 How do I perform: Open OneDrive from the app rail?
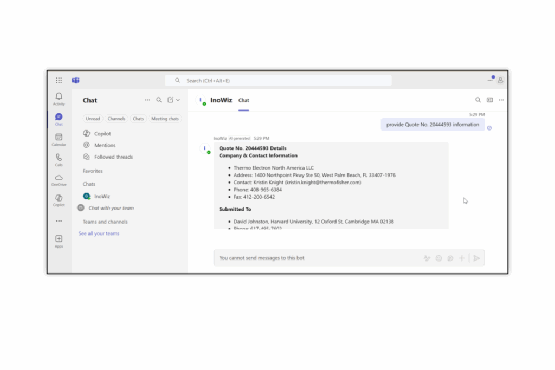(59, 180)
